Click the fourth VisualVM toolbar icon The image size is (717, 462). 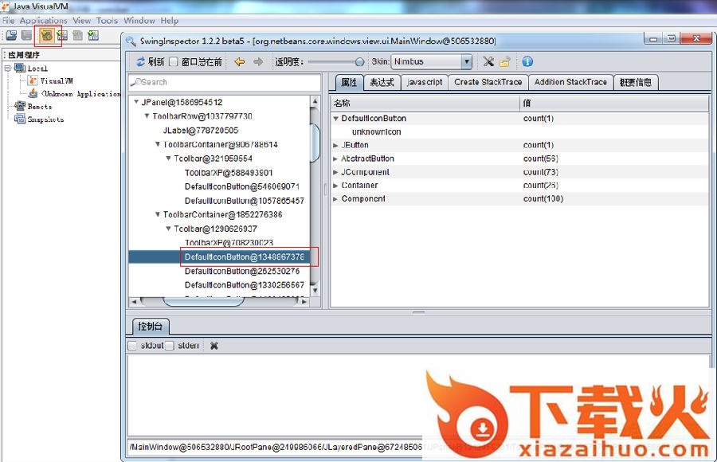point(62,35)
